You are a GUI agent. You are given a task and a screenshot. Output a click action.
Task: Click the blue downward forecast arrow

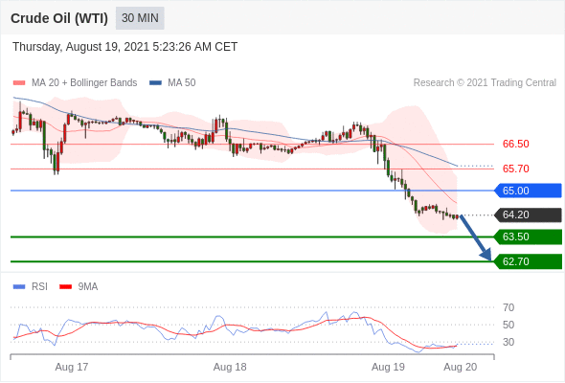click(x=476, y=237)
